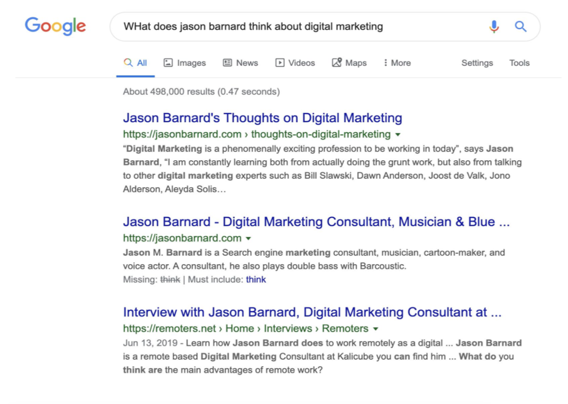Click the News tab newspaper icon

point(227,63)
